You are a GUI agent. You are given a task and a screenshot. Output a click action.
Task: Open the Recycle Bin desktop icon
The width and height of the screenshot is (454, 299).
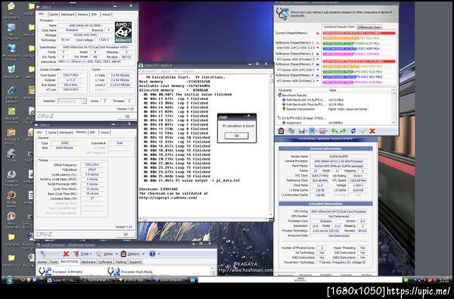(x=11, y=72)
